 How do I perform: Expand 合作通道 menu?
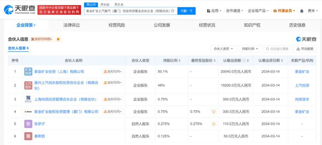click(235, 11)
